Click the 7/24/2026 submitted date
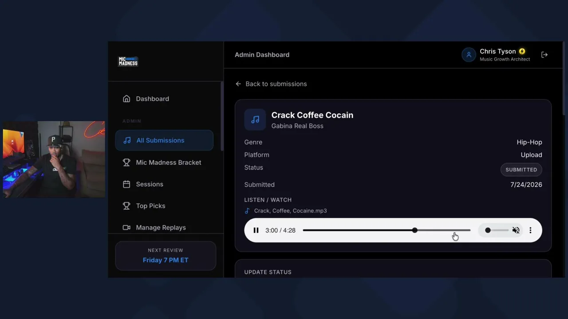 point(526,185)
